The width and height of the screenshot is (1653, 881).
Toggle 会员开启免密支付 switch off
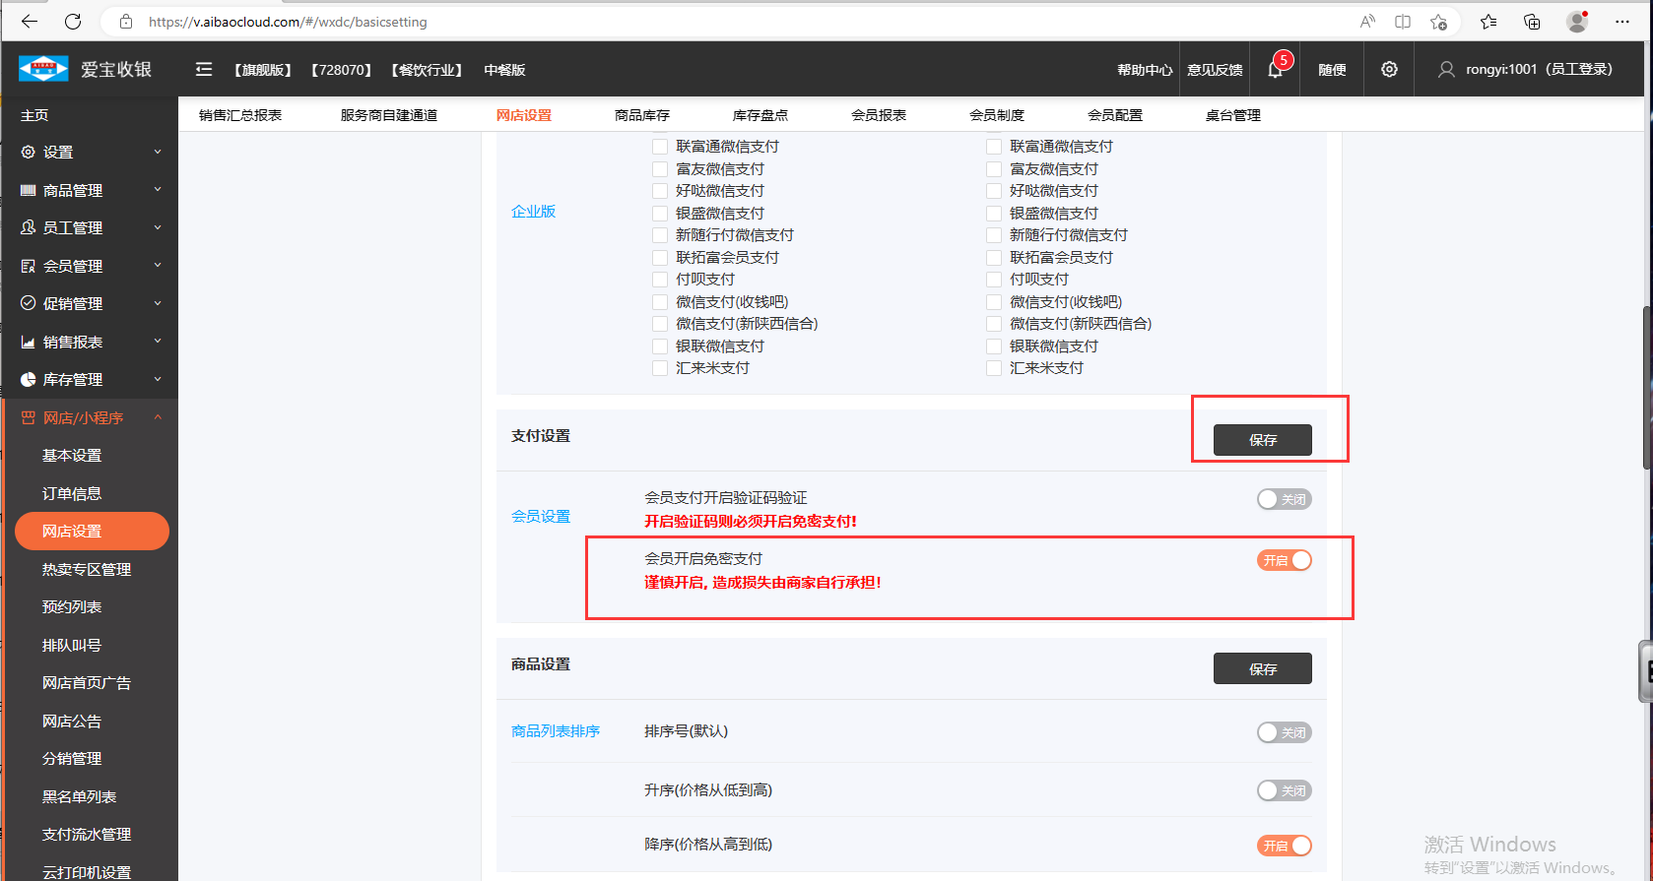coord(1284,560)
